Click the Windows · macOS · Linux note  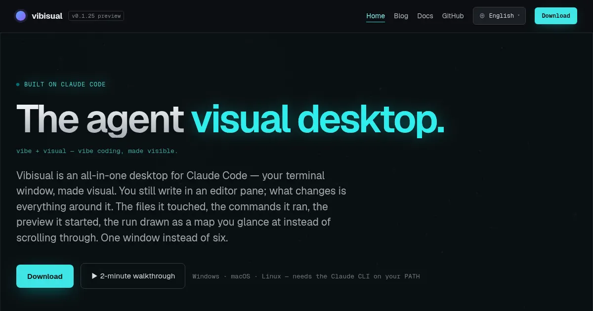pyautogui.click(x=306, y=276)
